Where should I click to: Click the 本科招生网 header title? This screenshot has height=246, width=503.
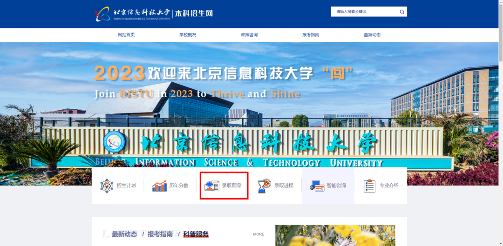coord(194,13)
